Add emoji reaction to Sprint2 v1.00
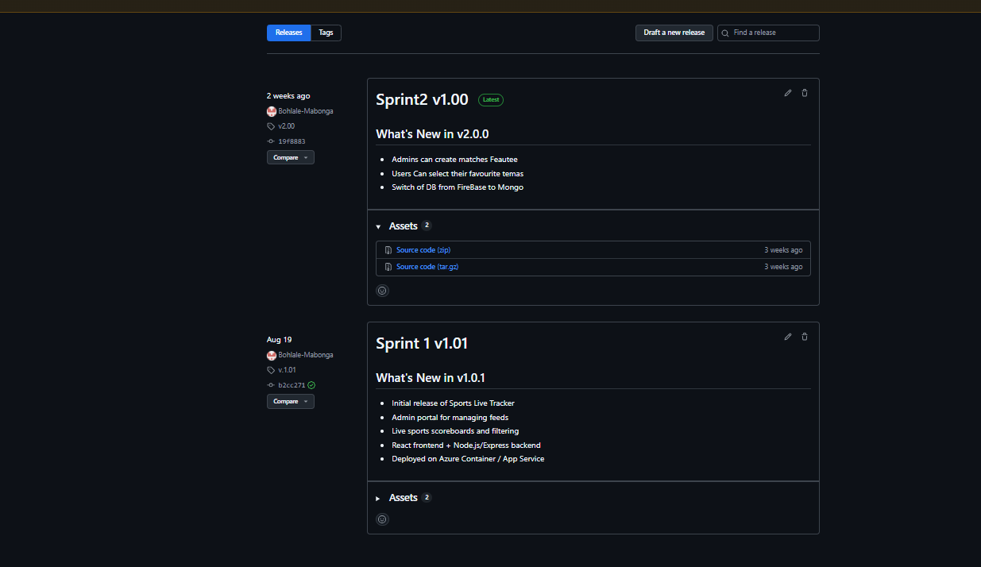Screen dimensions: 981x567 tap(382, 290)
